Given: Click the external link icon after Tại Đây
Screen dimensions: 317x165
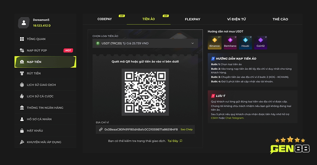Looking at the screenshot, I should click(181, 141).
